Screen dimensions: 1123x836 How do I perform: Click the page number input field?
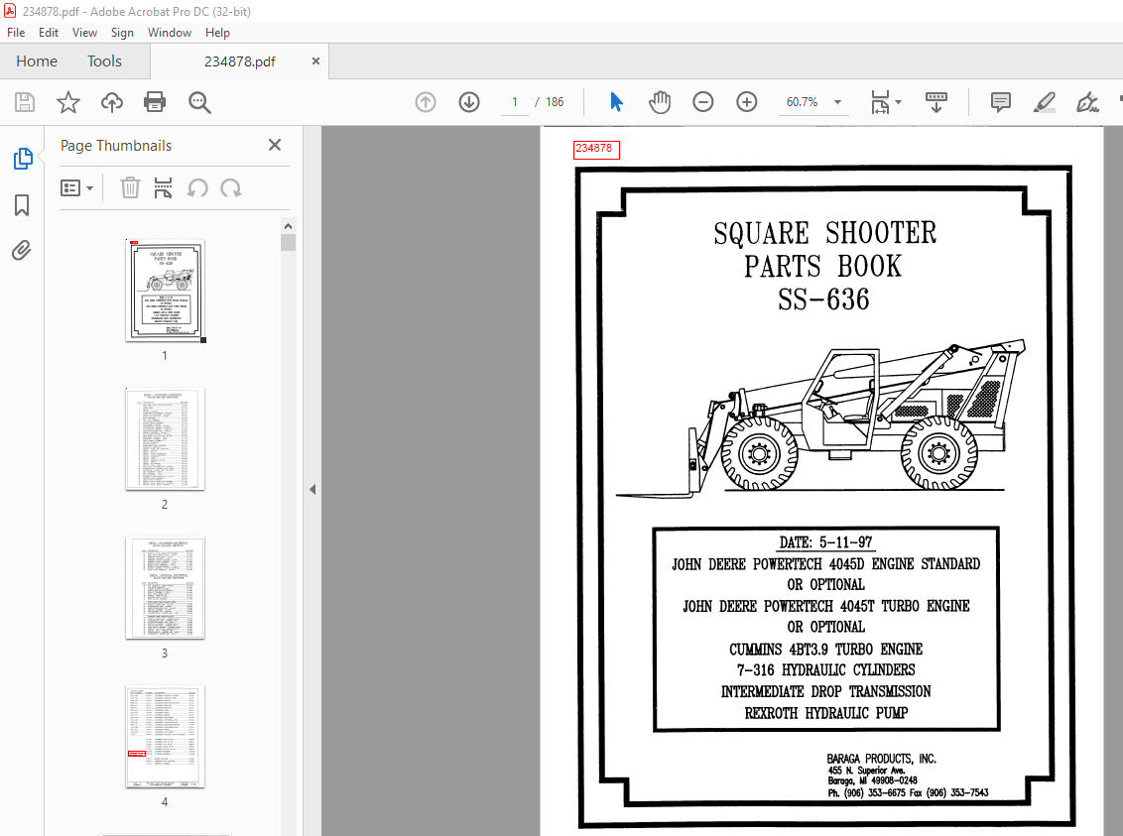(514, 102)
